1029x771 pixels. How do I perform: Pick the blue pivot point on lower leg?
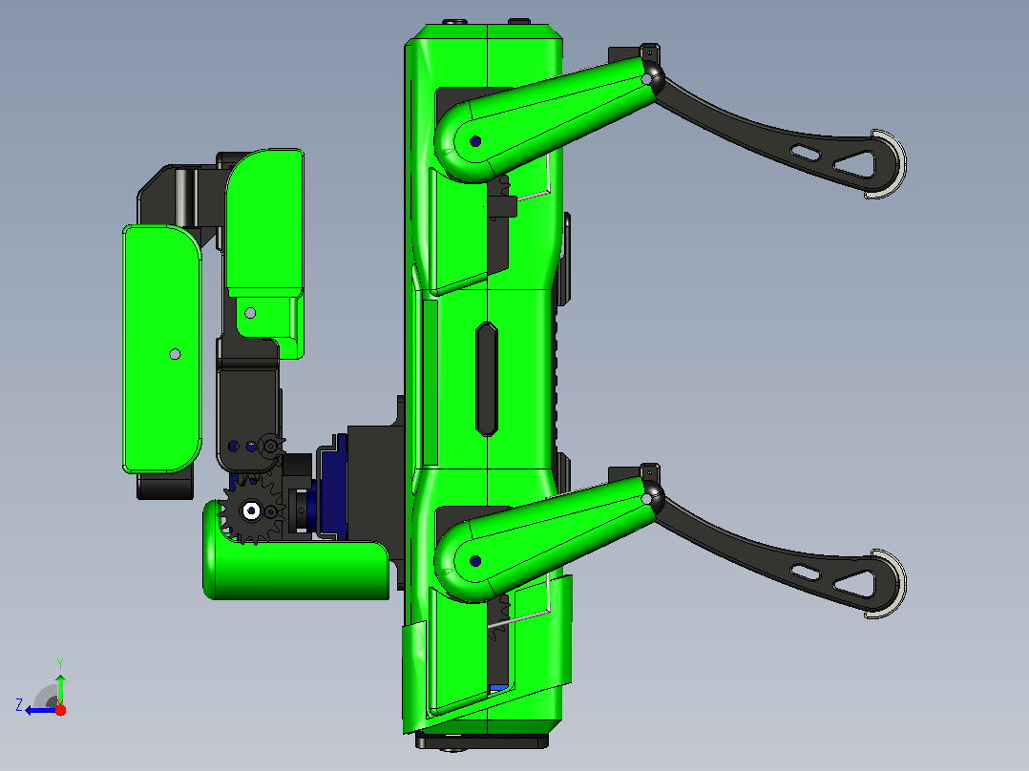click(x=475, y=561)
